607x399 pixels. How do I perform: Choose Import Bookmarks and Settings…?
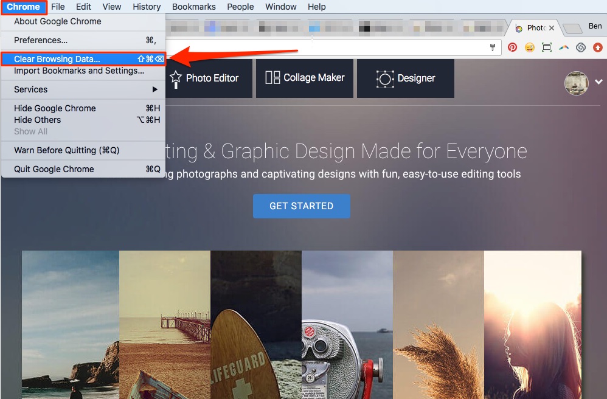[x=83, y=71]
